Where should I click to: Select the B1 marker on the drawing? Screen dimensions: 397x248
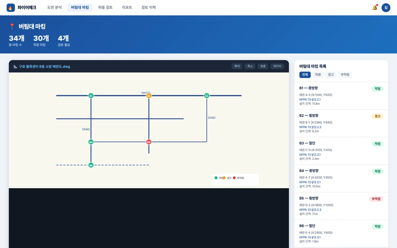point(91,96)
